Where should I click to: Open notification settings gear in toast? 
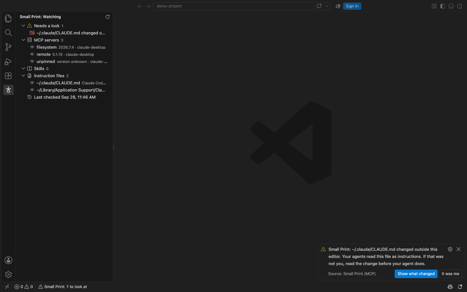pyautogui.click(x=450, y=249)
